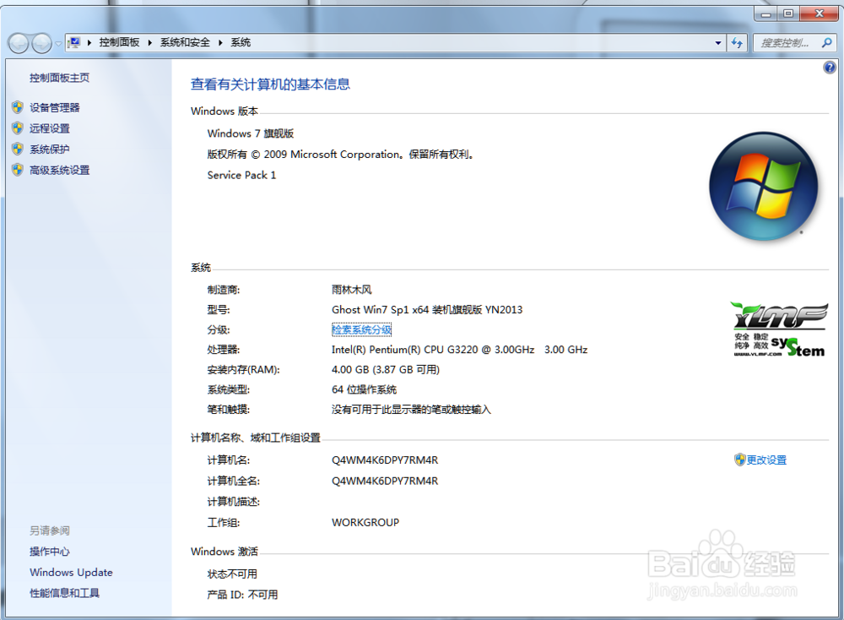Click the shield icon beside 高级系统设置
844x620 pixels.
(18, 170)
